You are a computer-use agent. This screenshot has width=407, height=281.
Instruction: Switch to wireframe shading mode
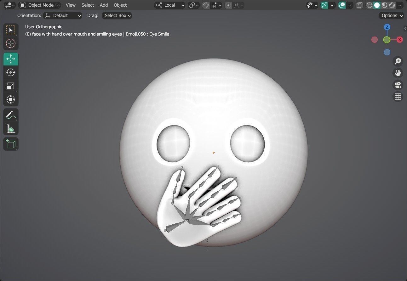(369, 5)
